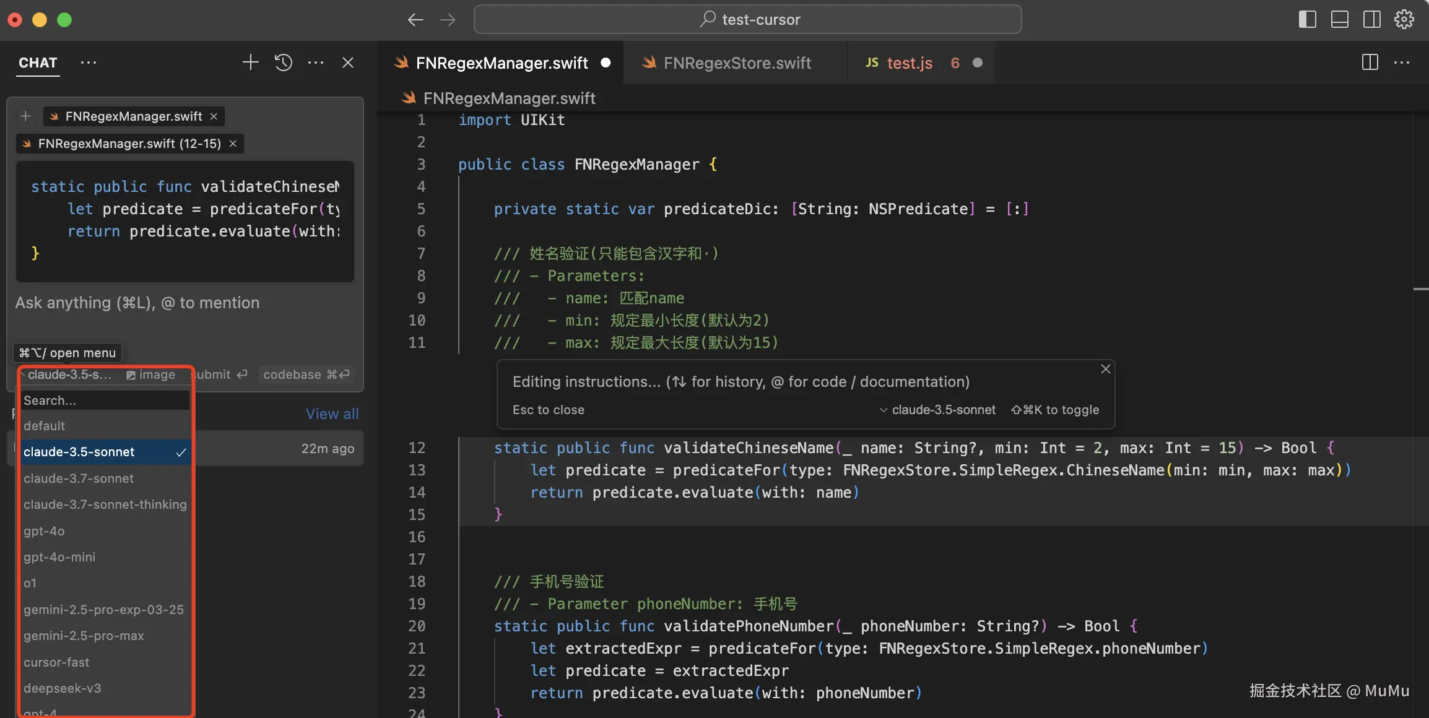Open the claude-3.5-sonnet dropdown in inline edit box

937,410
